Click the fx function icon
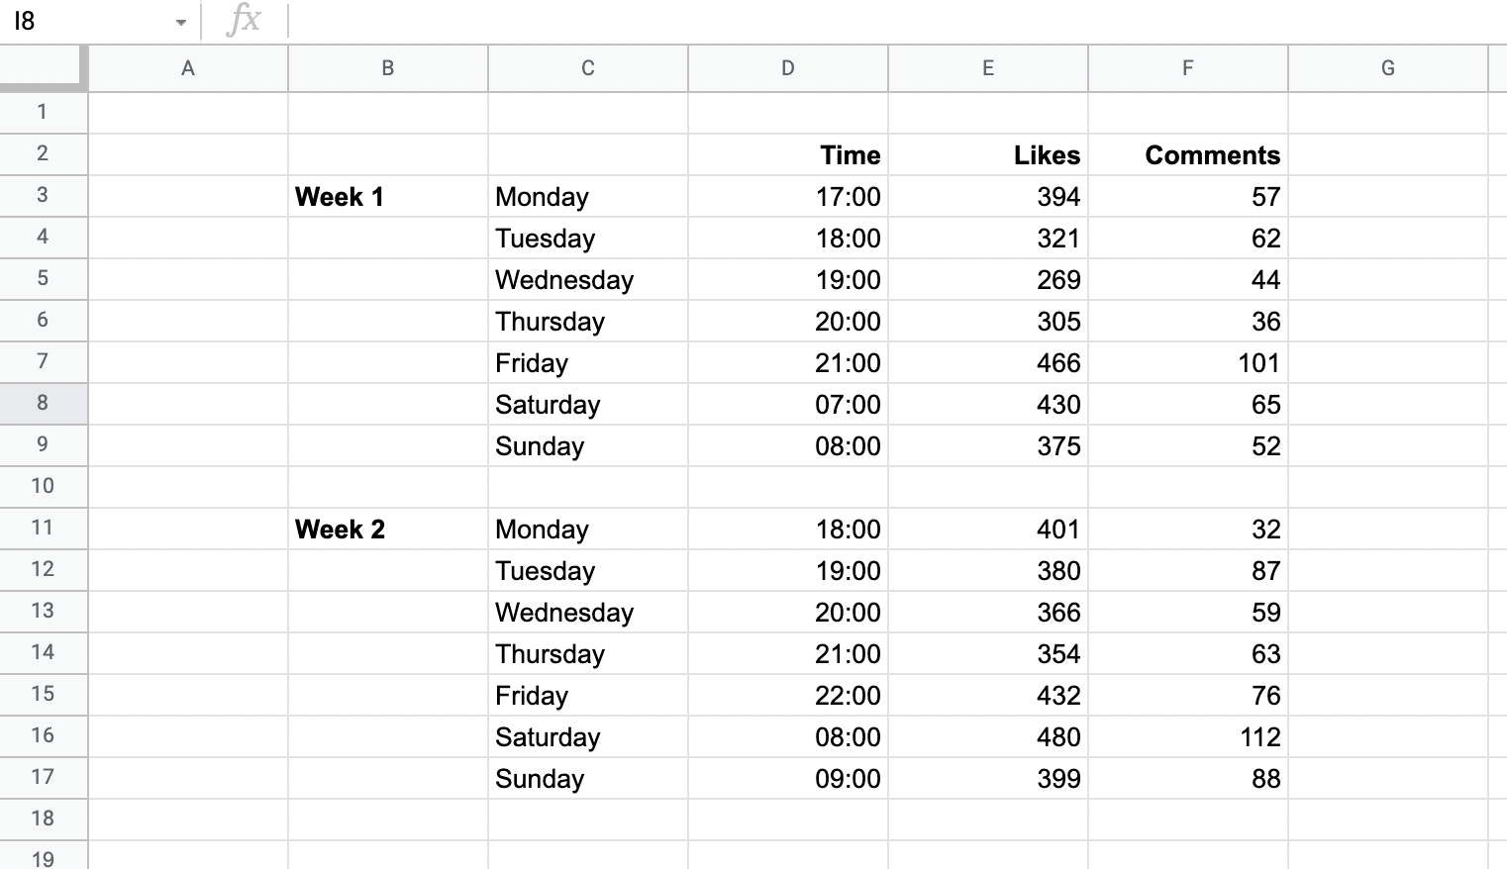The height and width of the screenshot is (869, 1507). 244,20
